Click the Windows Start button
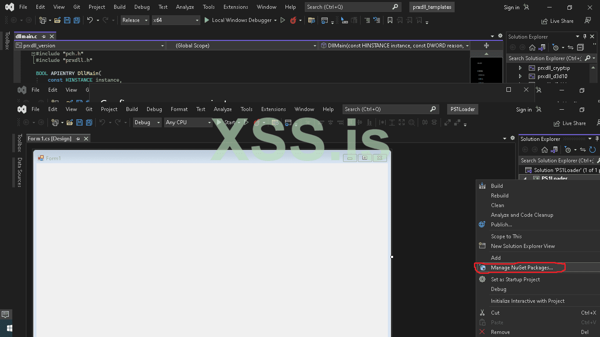600x337 pixels. (x=9, y=328)
